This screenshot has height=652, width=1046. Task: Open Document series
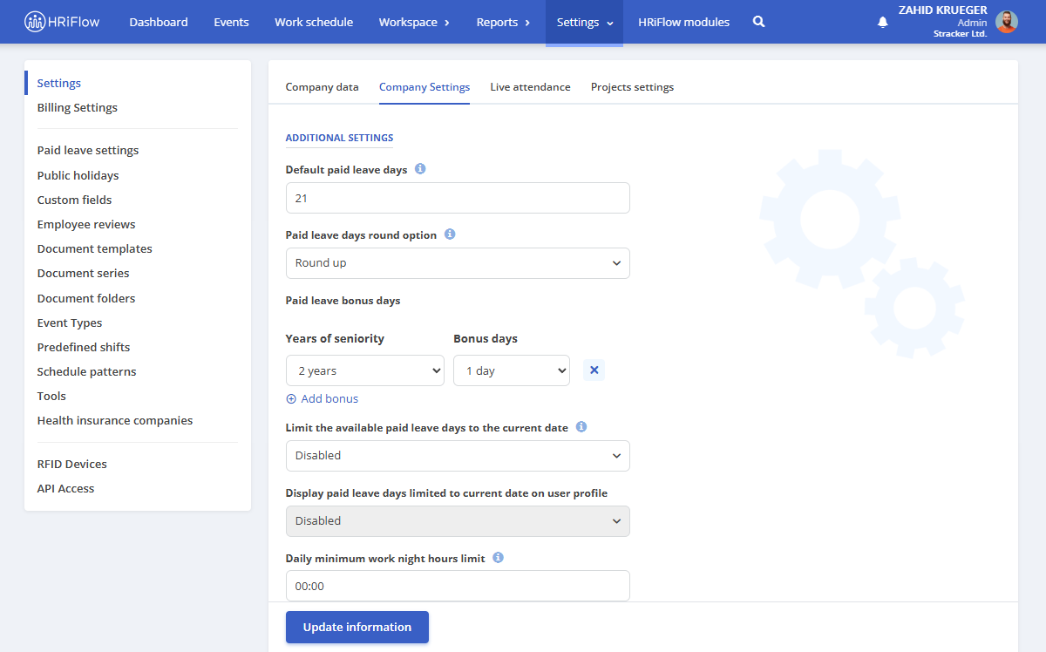pos(84,273)
